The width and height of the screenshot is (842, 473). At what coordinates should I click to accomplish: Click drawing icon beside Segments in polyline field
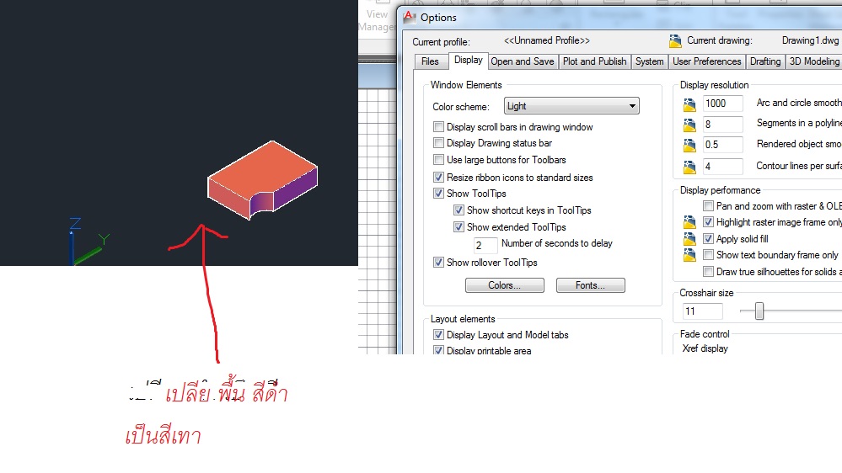(689, 125)
